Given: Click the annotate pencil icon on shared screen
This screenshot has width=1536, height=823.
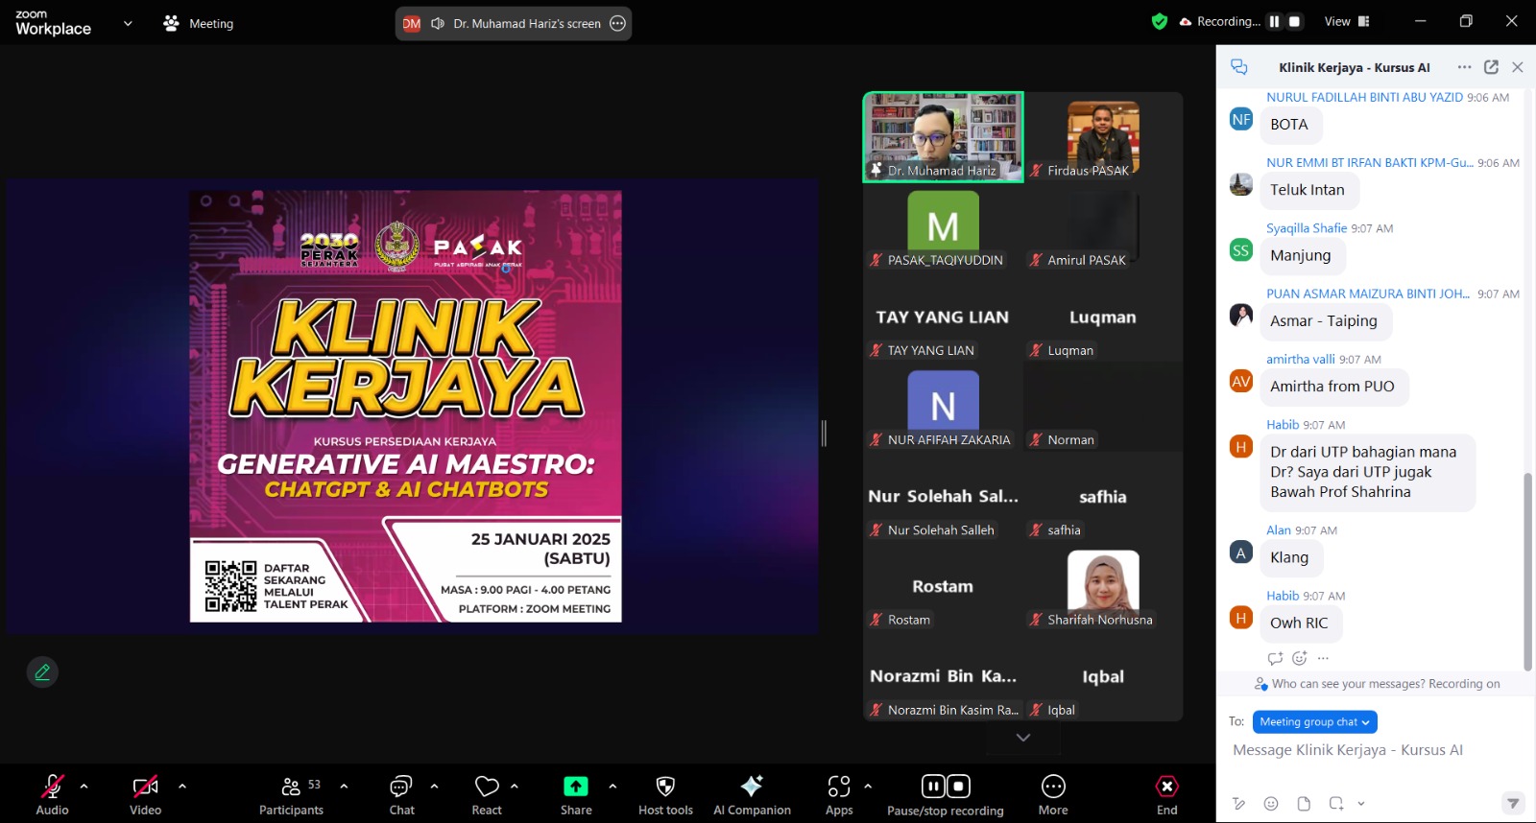Looking at the screenshot, I should point(42,672).
